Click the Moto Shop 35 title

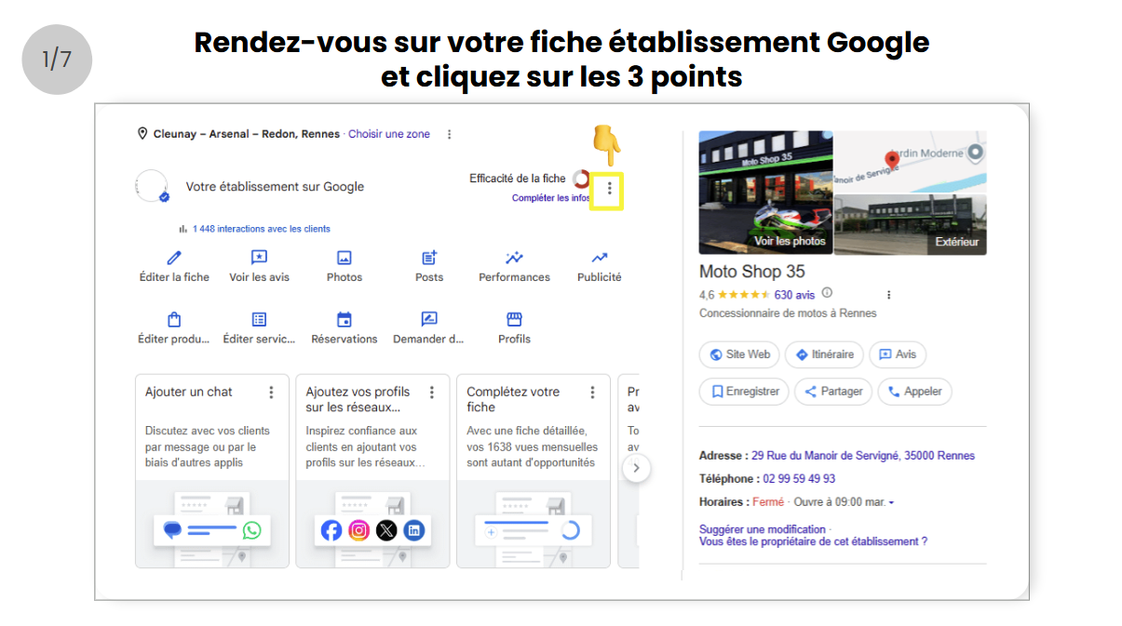click(752, 272)
